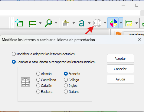
Task: Click the add new table icon with cyan plus
Action: [x=19, y=23]
